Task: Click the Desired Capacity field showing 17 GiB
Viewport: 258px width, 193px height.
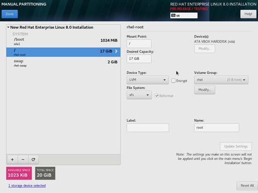Action: [x=139, y=59]
